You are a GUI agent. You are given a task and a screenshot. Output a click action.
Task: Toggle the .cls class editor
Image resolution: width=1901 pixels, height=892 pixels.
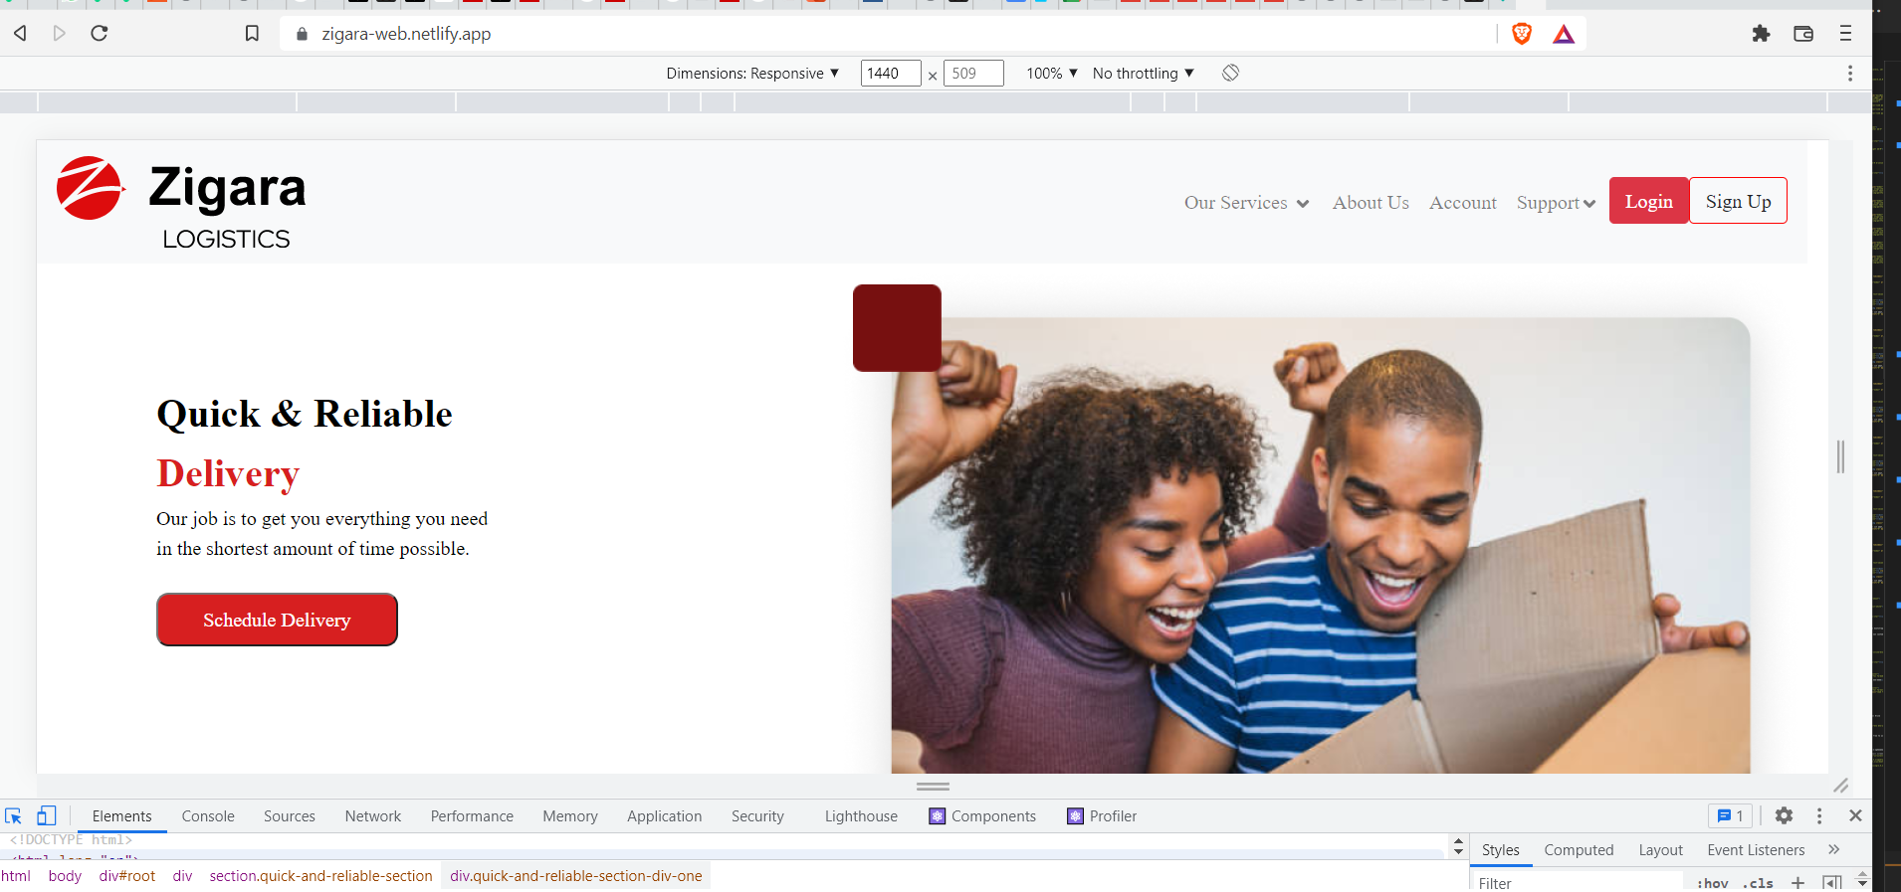click(1759, 883)
